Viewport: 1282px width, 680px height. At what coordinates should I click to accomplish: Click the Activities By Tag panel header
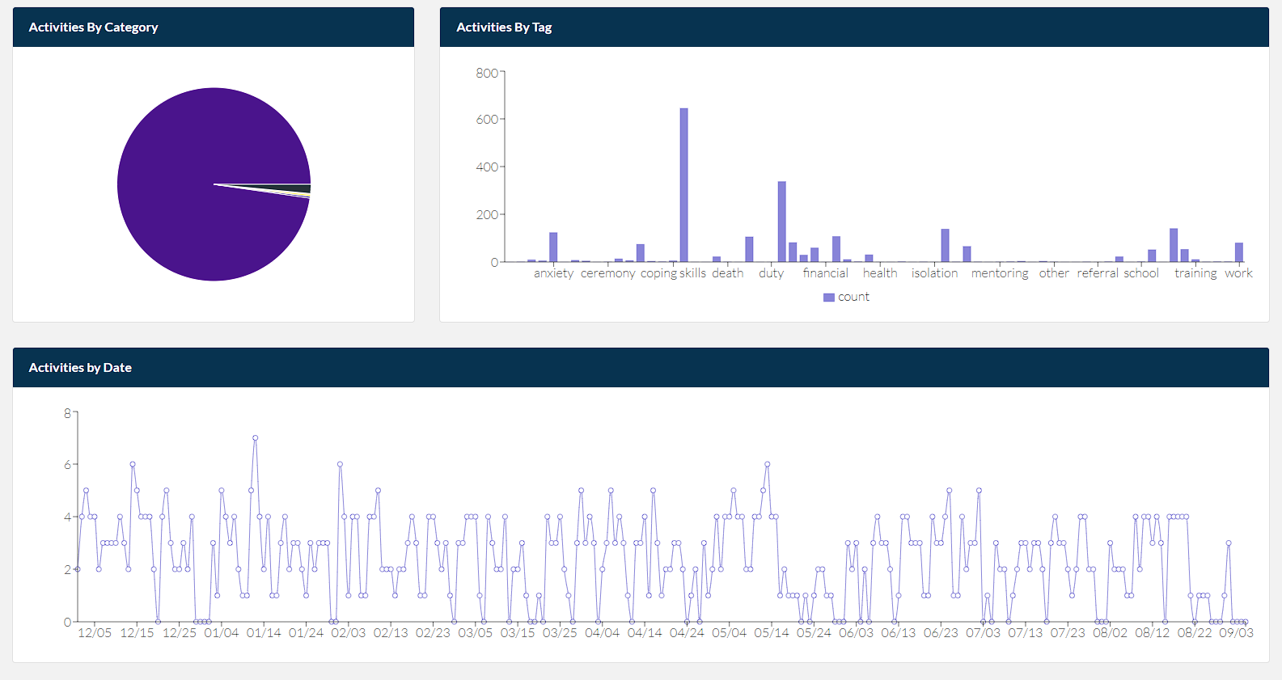(854, 27)
